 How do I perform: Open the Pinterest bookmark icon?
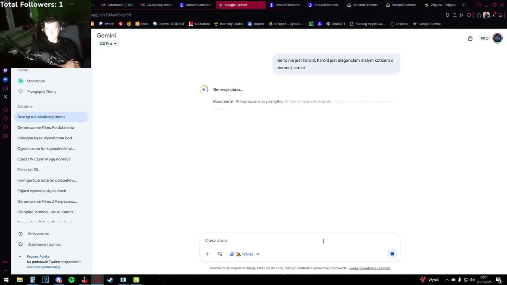click(x=121, y=24)
